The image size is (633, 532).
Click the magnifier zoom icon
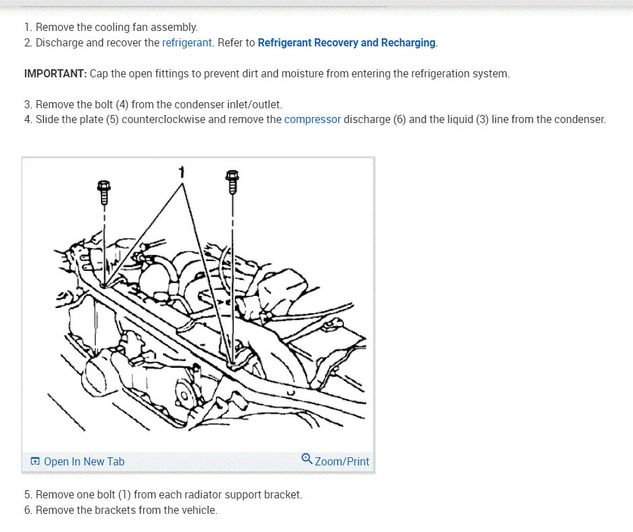(x=307, y=459)
